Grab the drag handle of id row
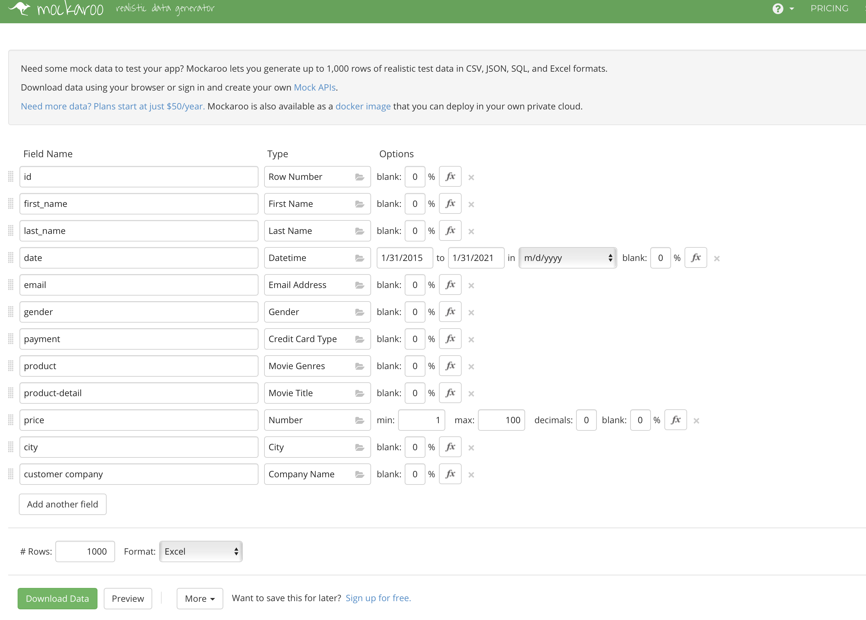This screenshot has height=620, width=866. click(x=11, y=177)
